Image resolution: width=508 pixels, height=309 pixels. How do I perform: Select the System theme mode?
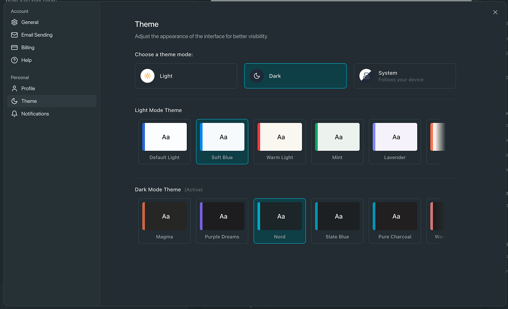click(405, 76)
